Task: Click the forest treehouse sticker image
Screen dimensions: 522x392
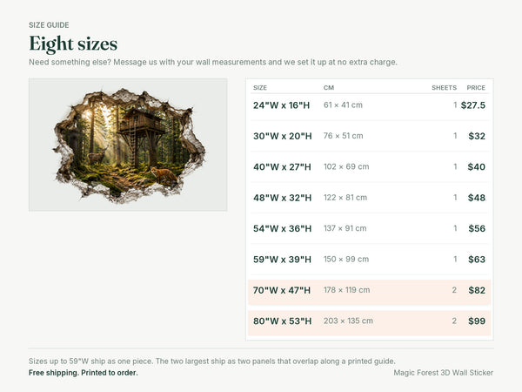Action: coord(128,145)
